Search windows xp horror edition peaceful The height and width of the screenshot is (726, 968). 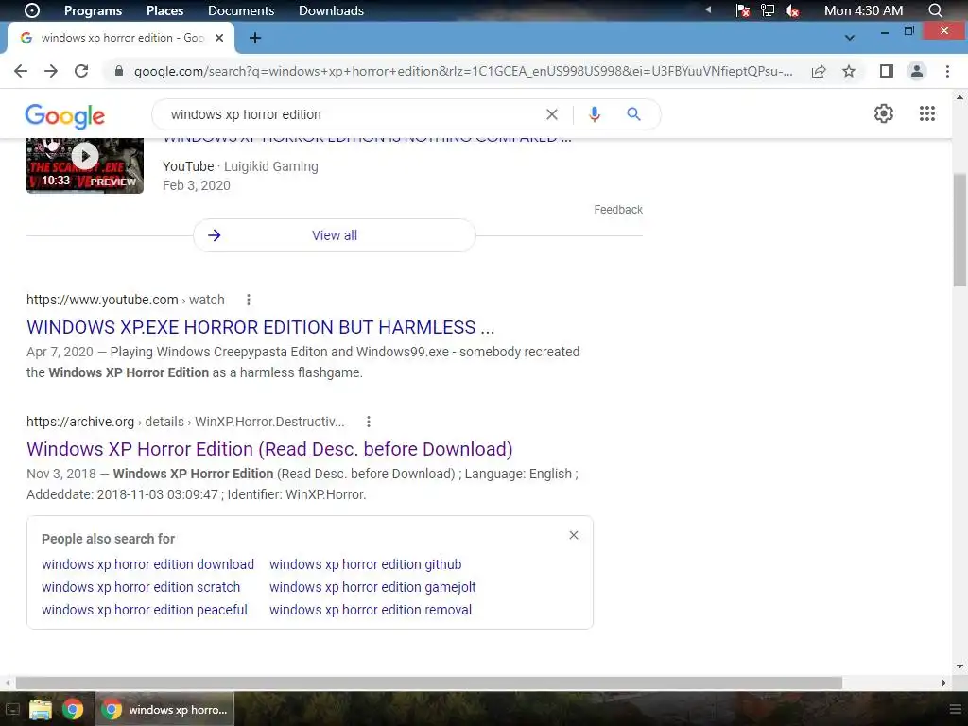pyautogui.click(x=145, y=610)
